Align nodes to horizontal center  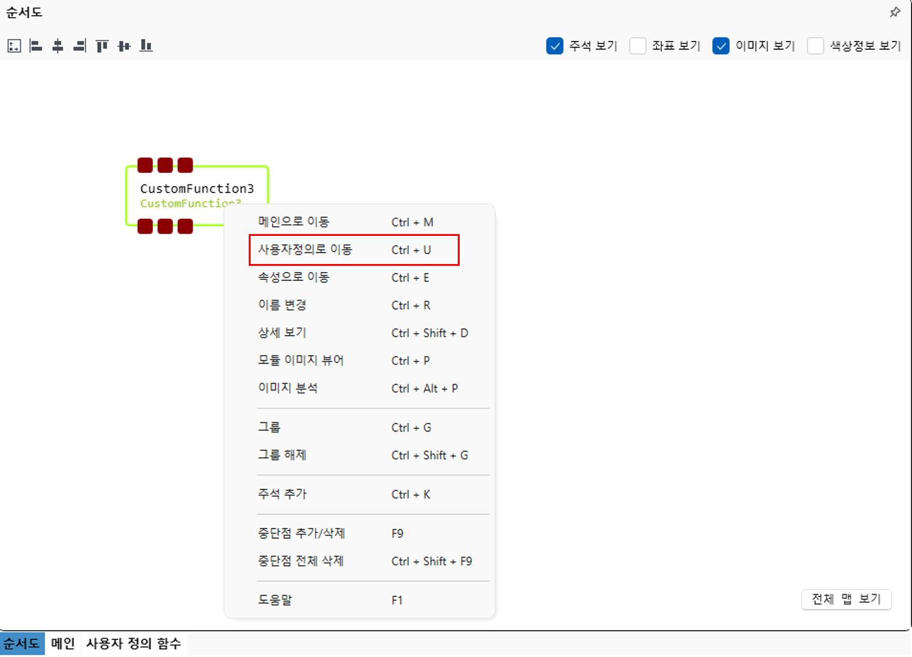pos(58,46)
